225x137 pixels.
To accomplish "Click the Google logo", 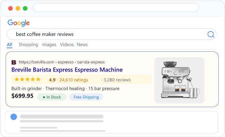I will (19, 23).
